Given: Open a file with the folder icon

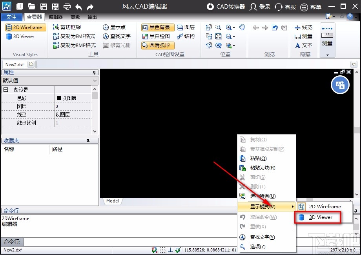Looking at the screenshot, I should tap(31, 6).
